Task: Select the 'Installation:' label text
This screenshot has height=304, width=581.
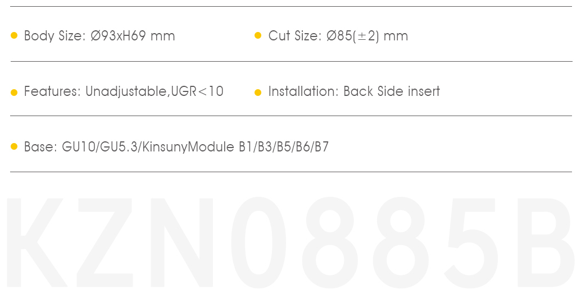Action: coord(303,91)
